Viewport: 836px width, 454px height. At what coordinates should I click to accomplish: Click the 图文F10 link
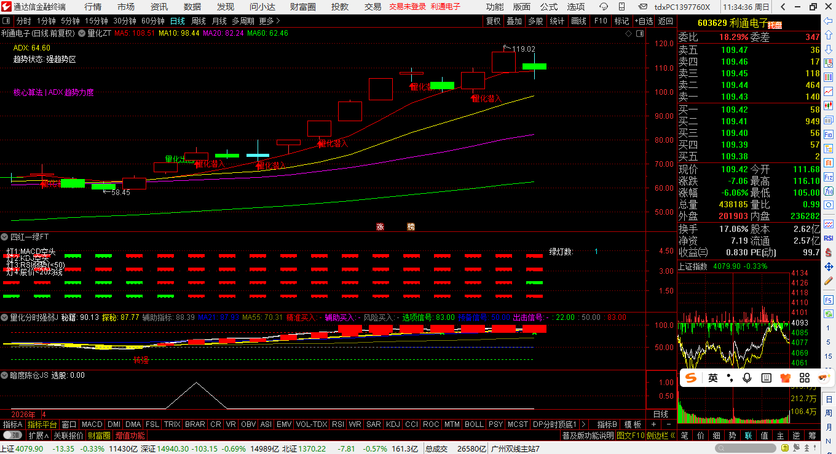click(630, 435)
